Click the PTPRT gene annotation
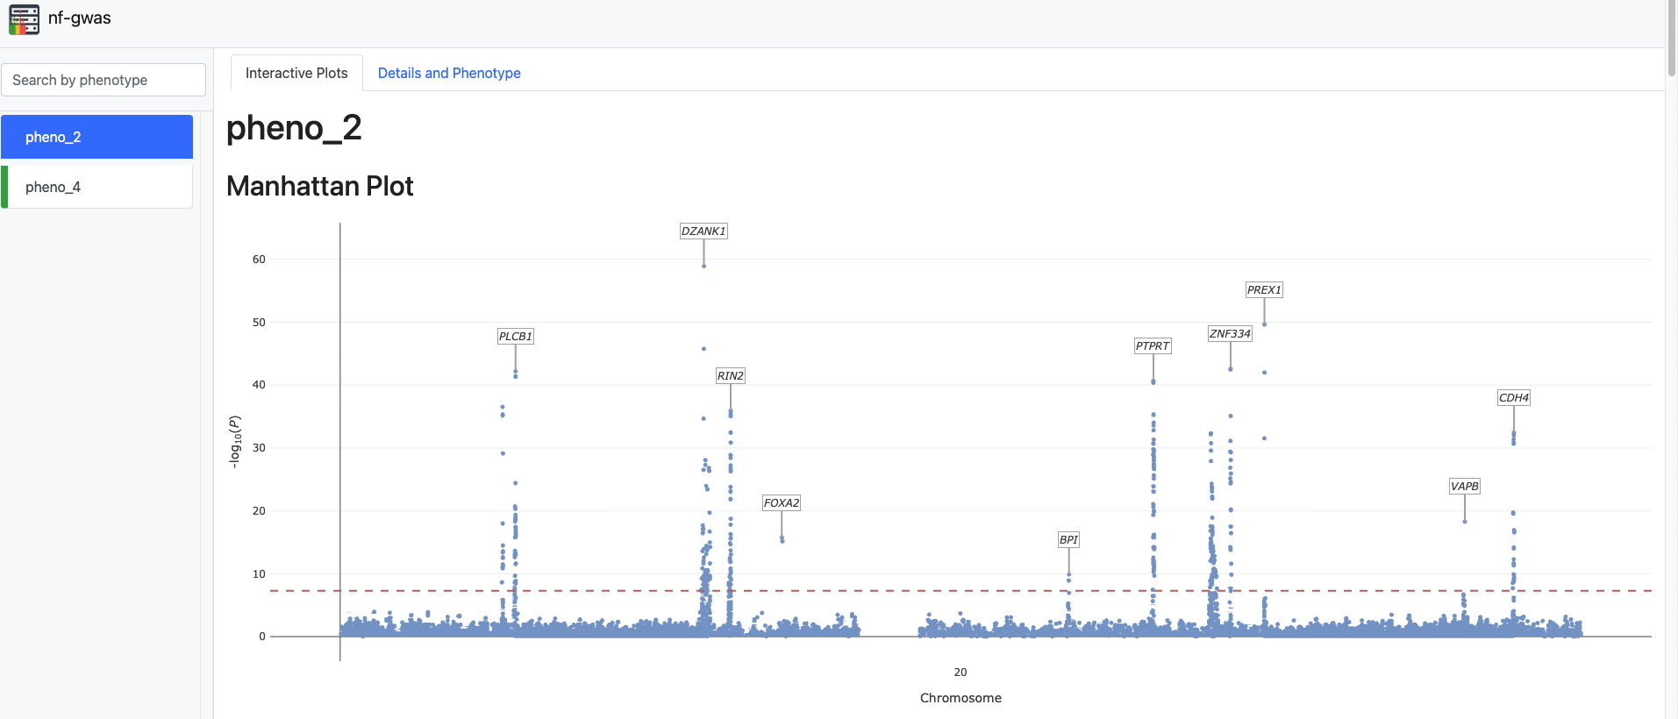 coord(1152,346)
